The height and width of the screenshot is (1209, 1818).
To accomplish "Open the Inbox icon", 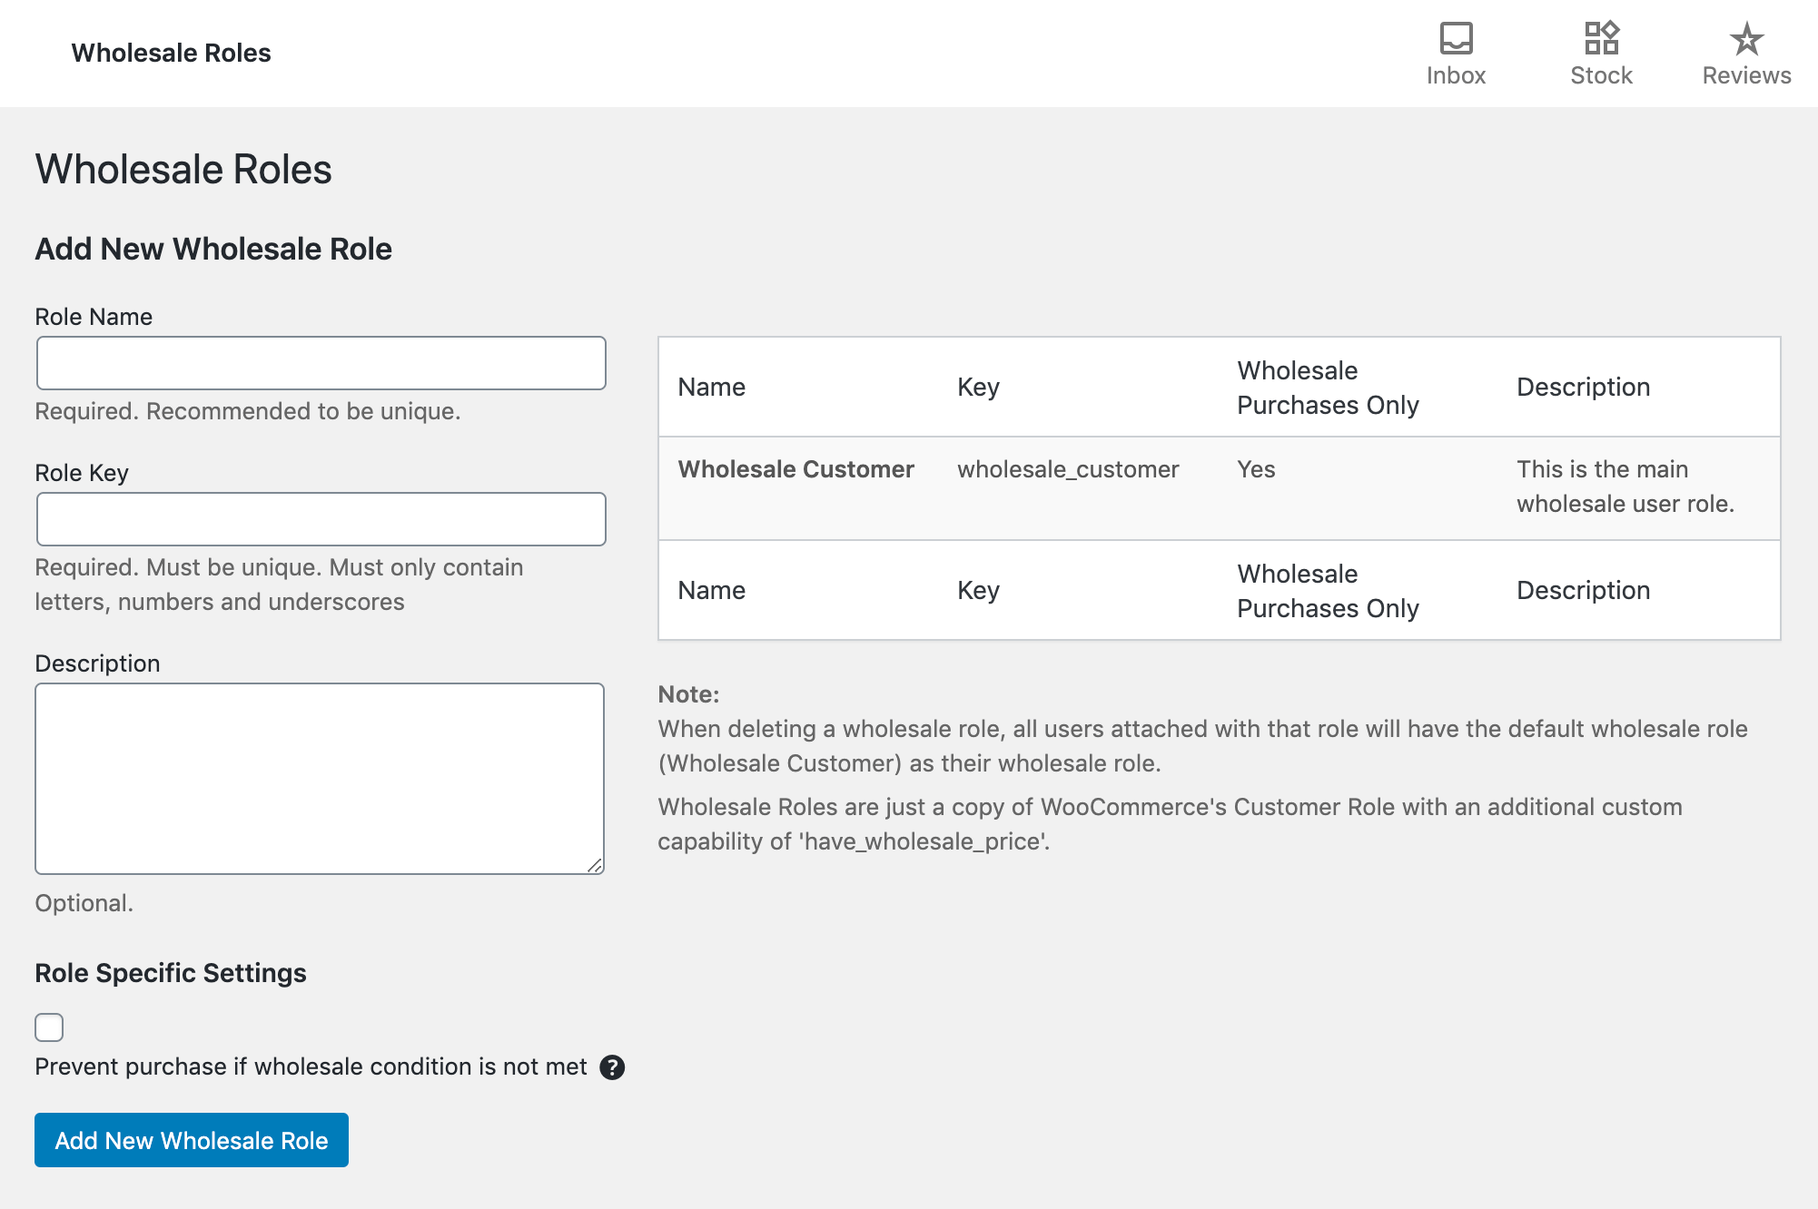I will tap(1456, 40).
